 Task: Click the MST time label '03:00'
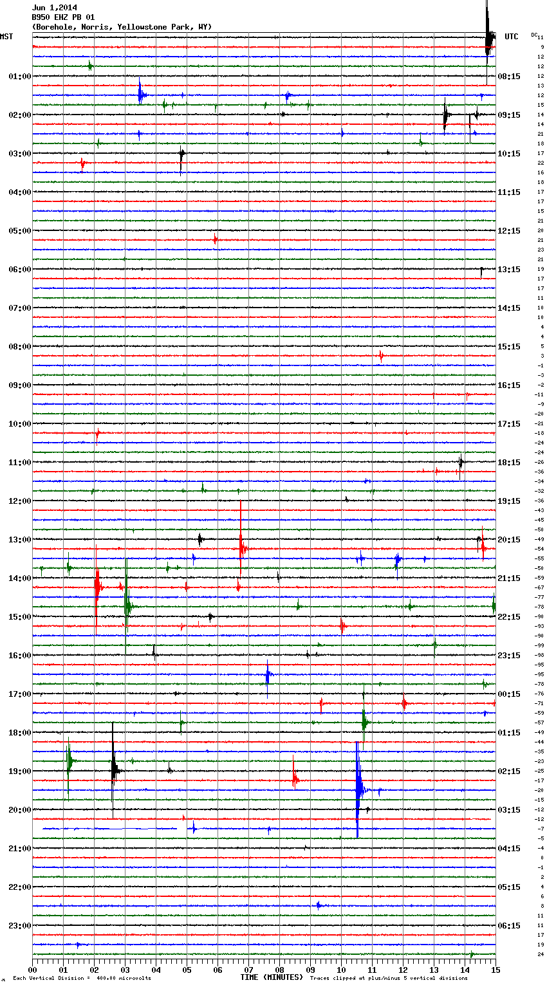click(20, 154)
